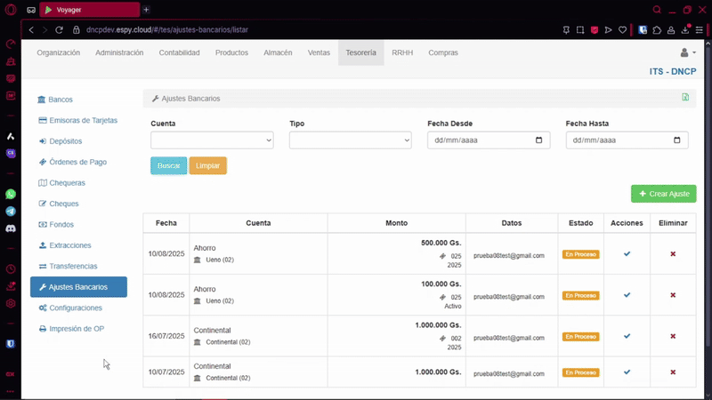Approve the 100.000 Gs. Ahorro adjustment
712x400 pixels.
point(627,295)
